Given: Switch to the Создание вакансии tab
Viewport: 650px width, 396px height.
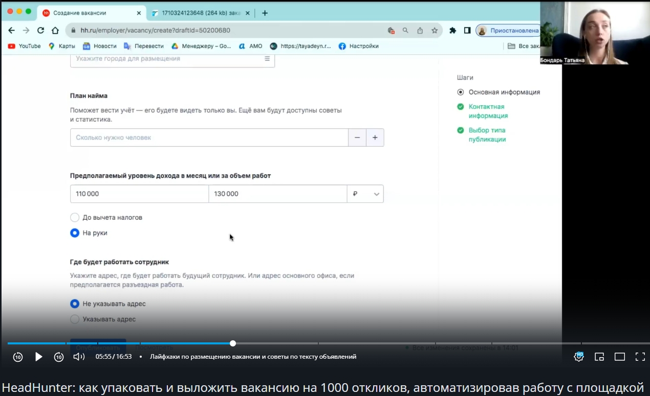Looking at the screenshot, I should (91, 13).
